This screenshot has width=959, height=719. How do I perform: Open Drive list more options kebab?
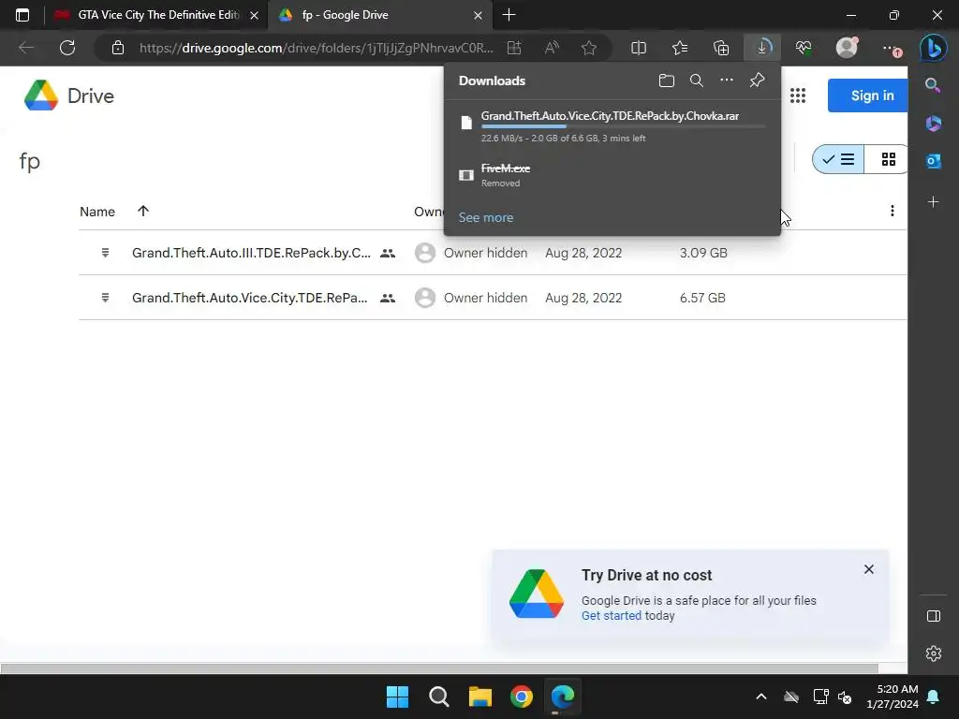[x=892, y=211]
